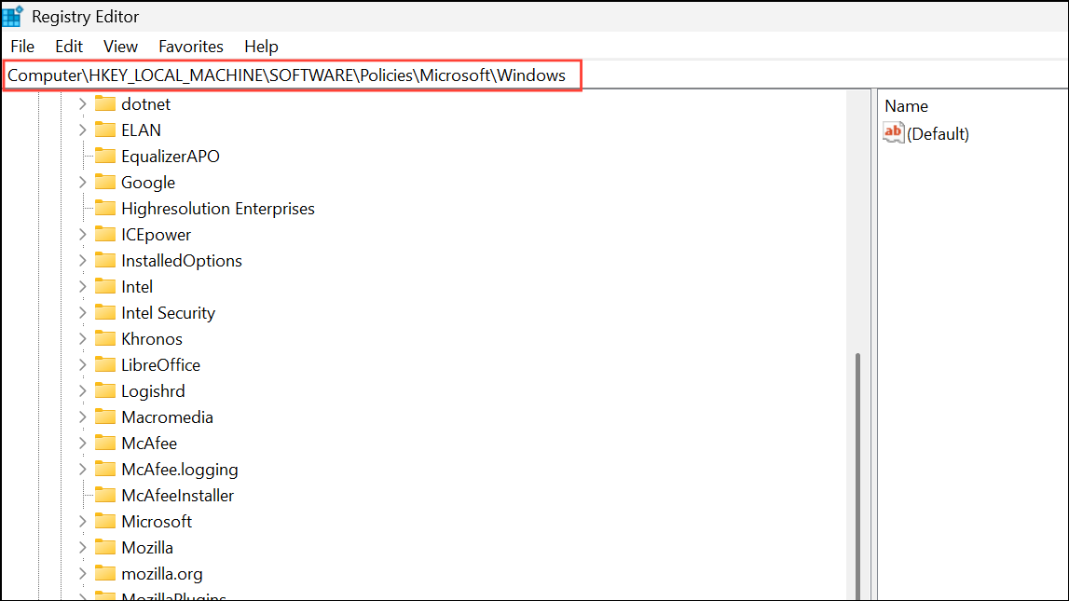Expand the Intel key
The height and width of the screenshot is (601, 1069).
(x=83, y=287)
